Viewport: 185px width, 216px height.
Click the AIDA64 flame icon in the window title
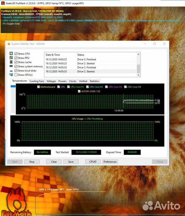tap(9, 44)
